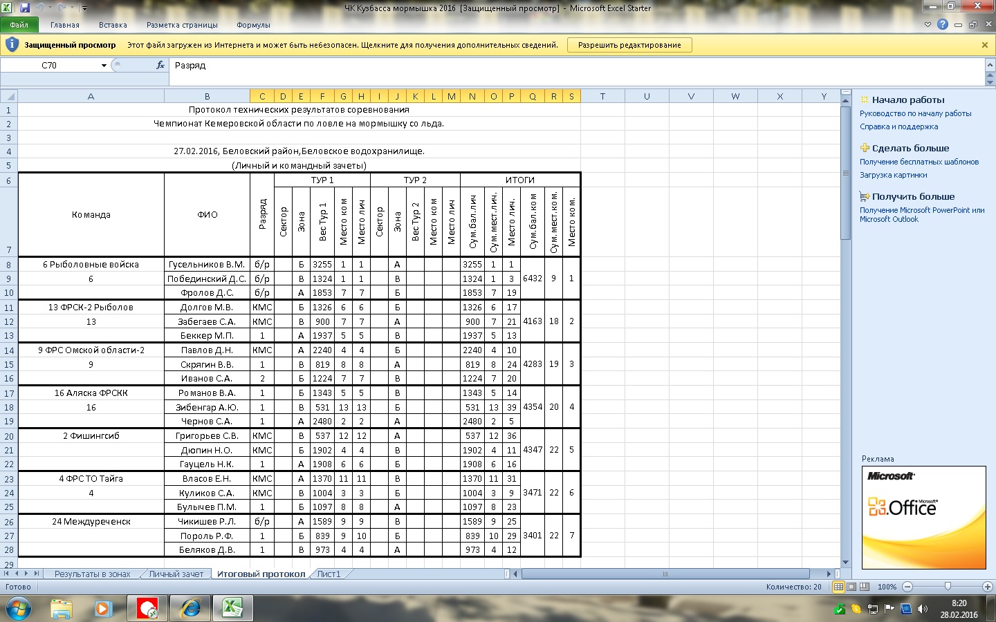Switch to Page Break Preview
The width and height of the screenshot is (996, 622).
[864, 587]
